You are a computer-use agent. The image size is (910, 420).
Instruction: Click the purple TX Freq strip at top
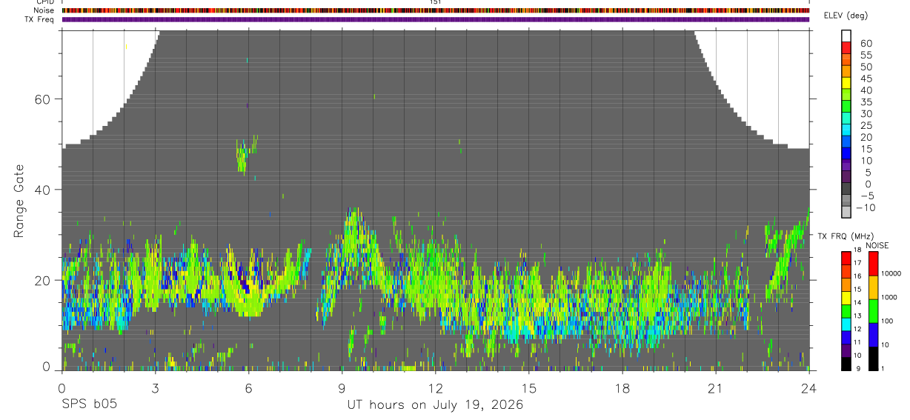point(436,19)
